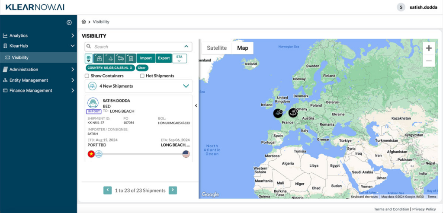443x213 pixels.
Task: Open the Privacy Policy link
Action: 424,209
